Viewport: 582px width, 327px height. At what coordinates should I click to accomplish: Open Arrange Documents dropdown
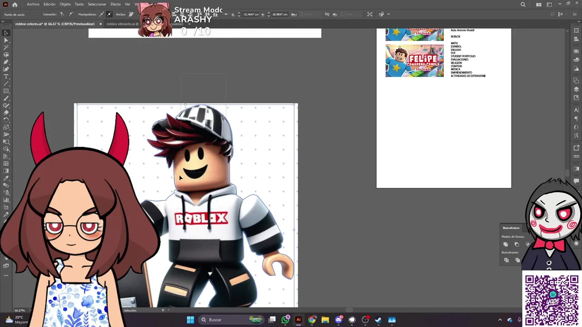(539, 5)
